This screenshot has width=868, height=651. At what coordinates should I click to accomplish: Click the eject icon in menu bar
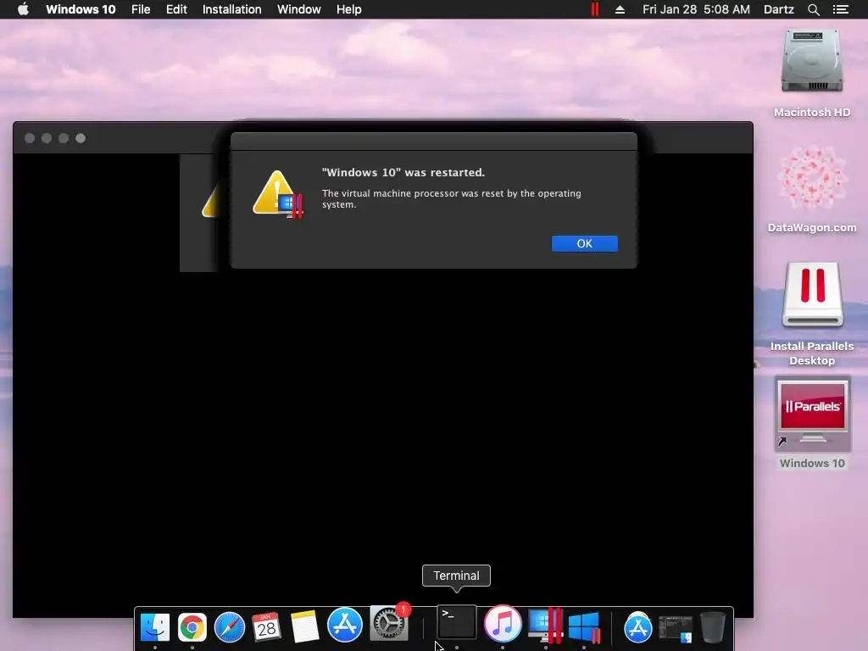(x=620, y=9)
